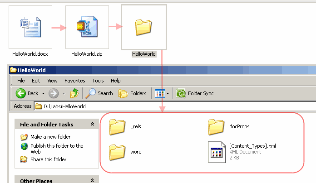
Task: Click the green Back arrow icon
Action: click(20, 93)
